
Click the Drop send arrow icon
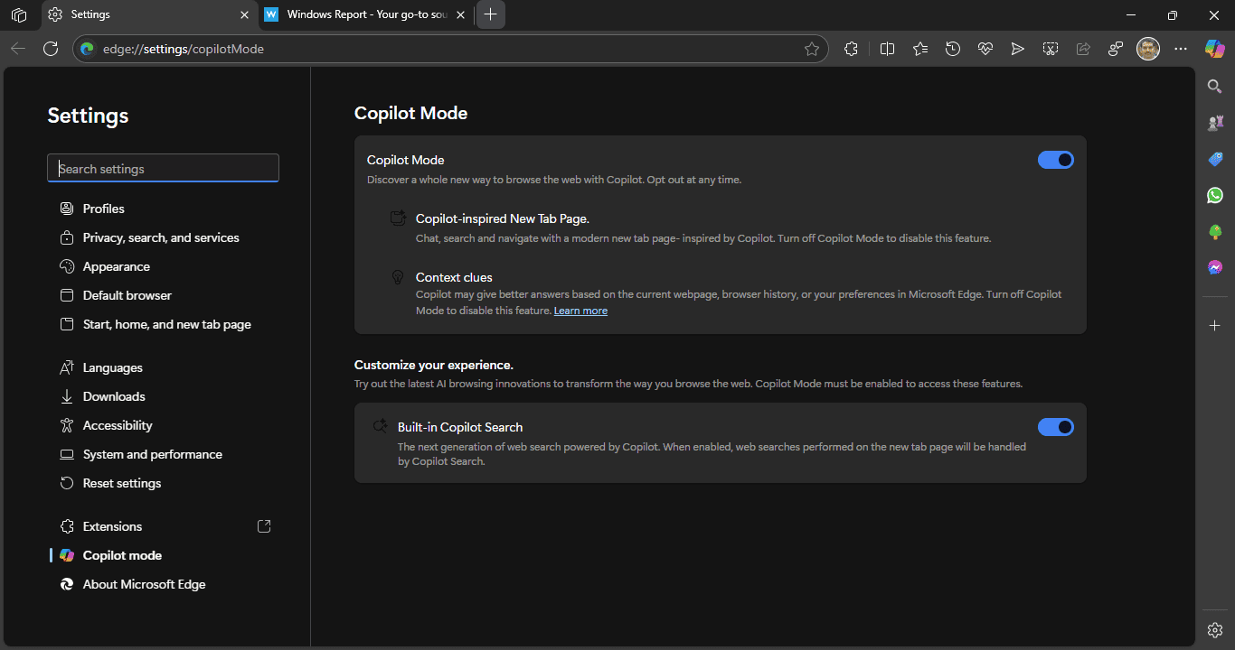[x=1018, y=49]
